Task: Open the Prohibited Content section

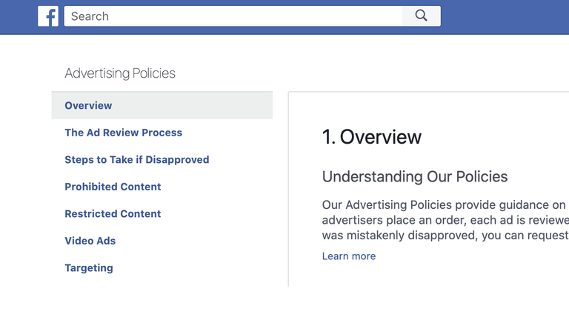Action: [113, 187]
